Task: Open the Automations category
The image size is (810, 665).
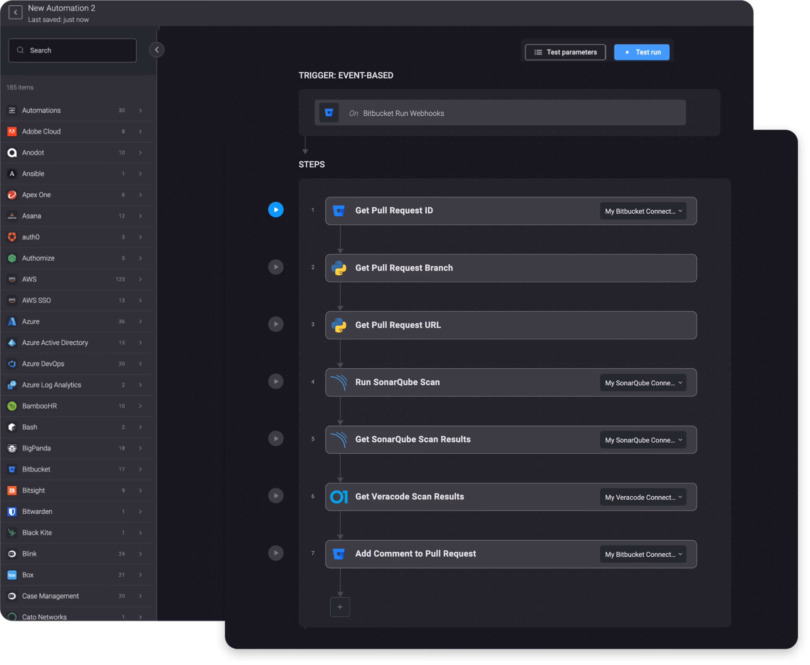Action: pos(76,110)
